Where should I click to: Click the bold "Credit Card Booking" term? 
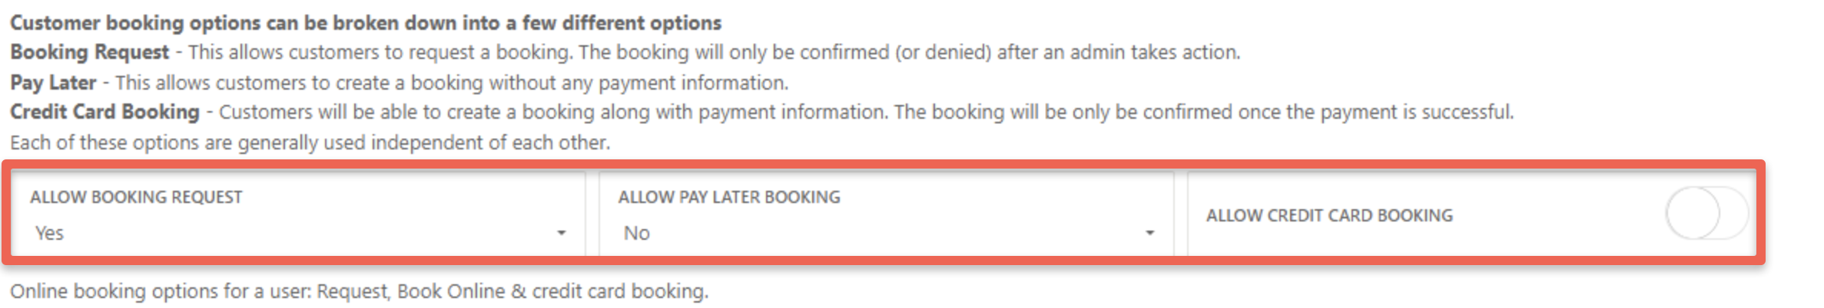click(104, 112)
